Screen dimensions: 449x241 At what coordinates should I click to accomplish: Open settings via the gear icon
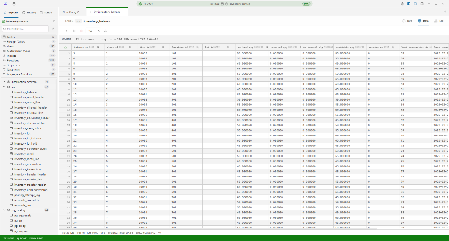(x=402, y=3)
